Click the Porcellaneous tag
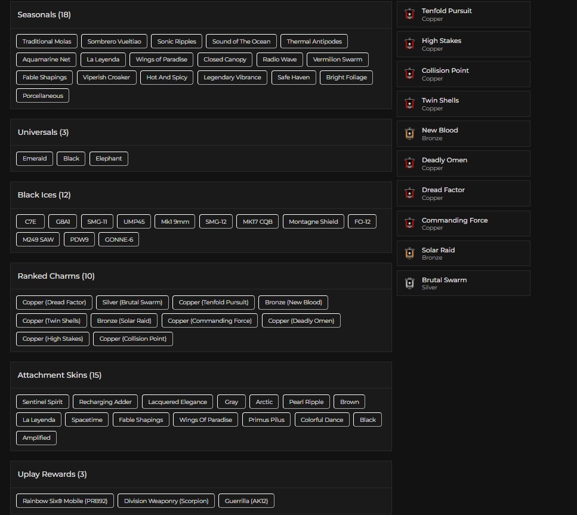Screen dimensions: 577x515 pos(43,95)
